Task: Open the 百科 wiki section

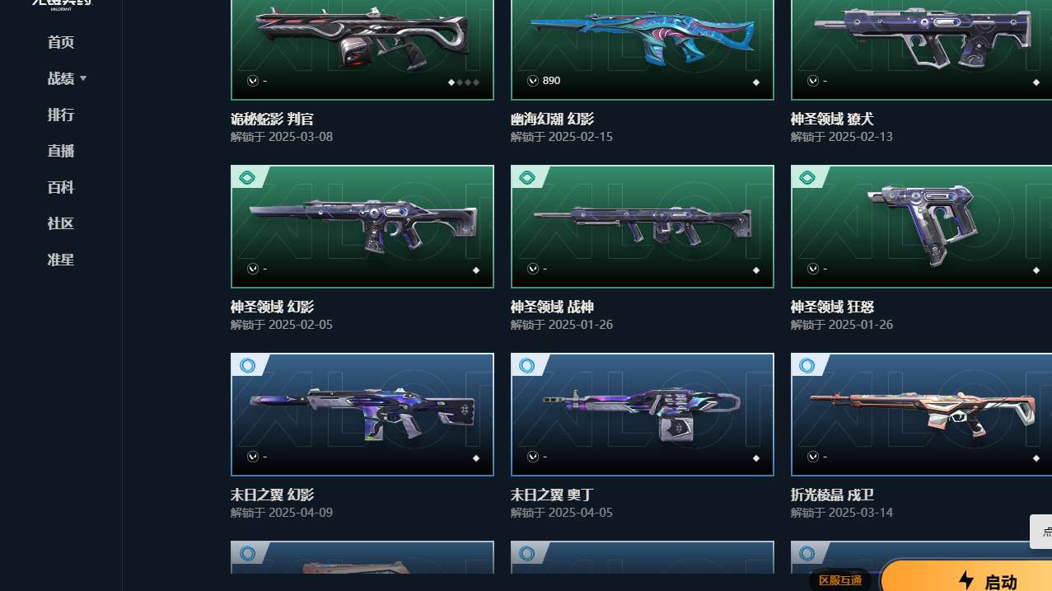Action: coord(61,187)
